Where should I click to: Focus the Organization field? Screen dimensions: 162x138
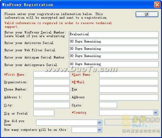[x=52, y=82]
